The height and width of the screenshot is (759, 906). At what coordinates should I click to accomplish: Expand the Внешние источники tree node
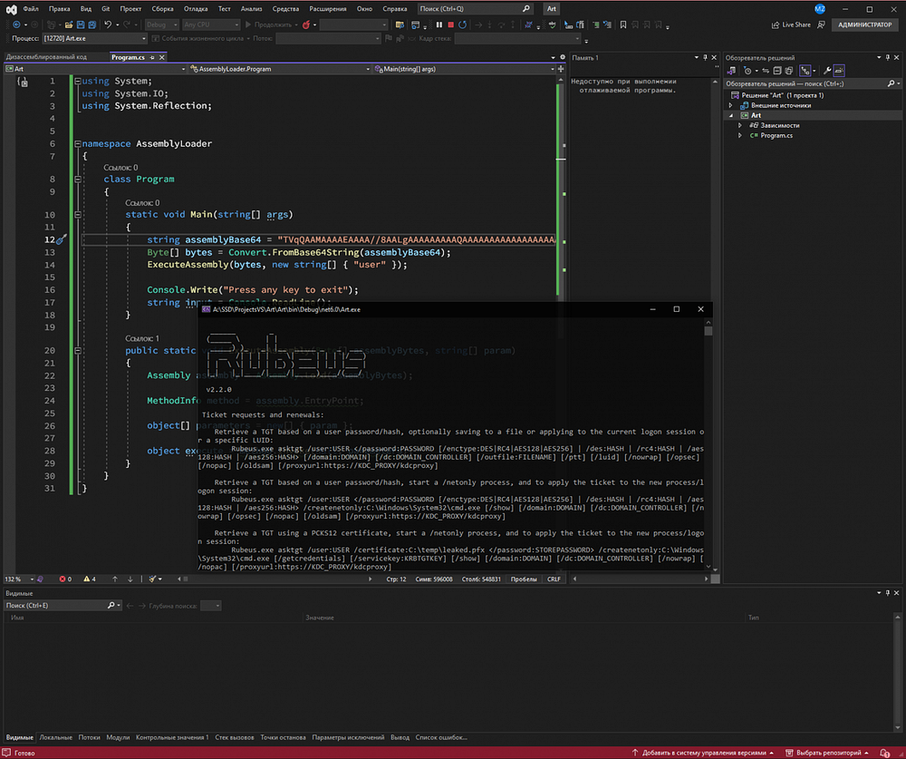(x=730, y=105)
